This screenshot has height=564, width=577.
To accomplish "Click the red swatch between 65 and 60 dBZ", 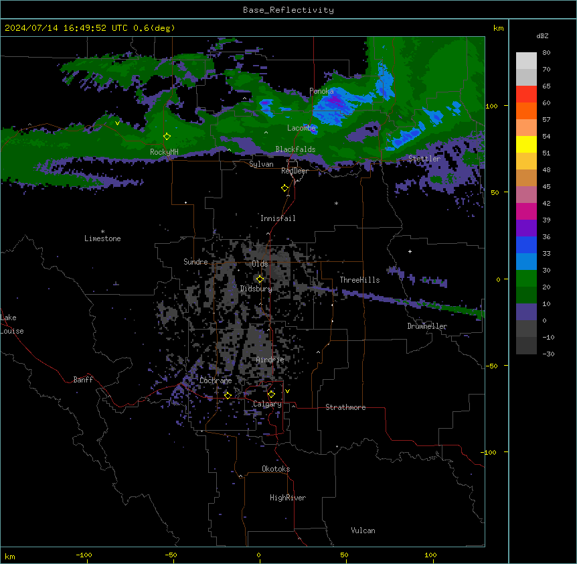I will pos(526,94).
